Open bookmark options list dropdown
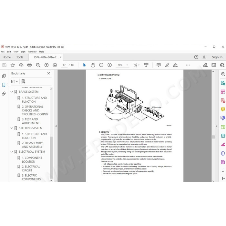The image size is (226, 226). (x=15, y=82)
